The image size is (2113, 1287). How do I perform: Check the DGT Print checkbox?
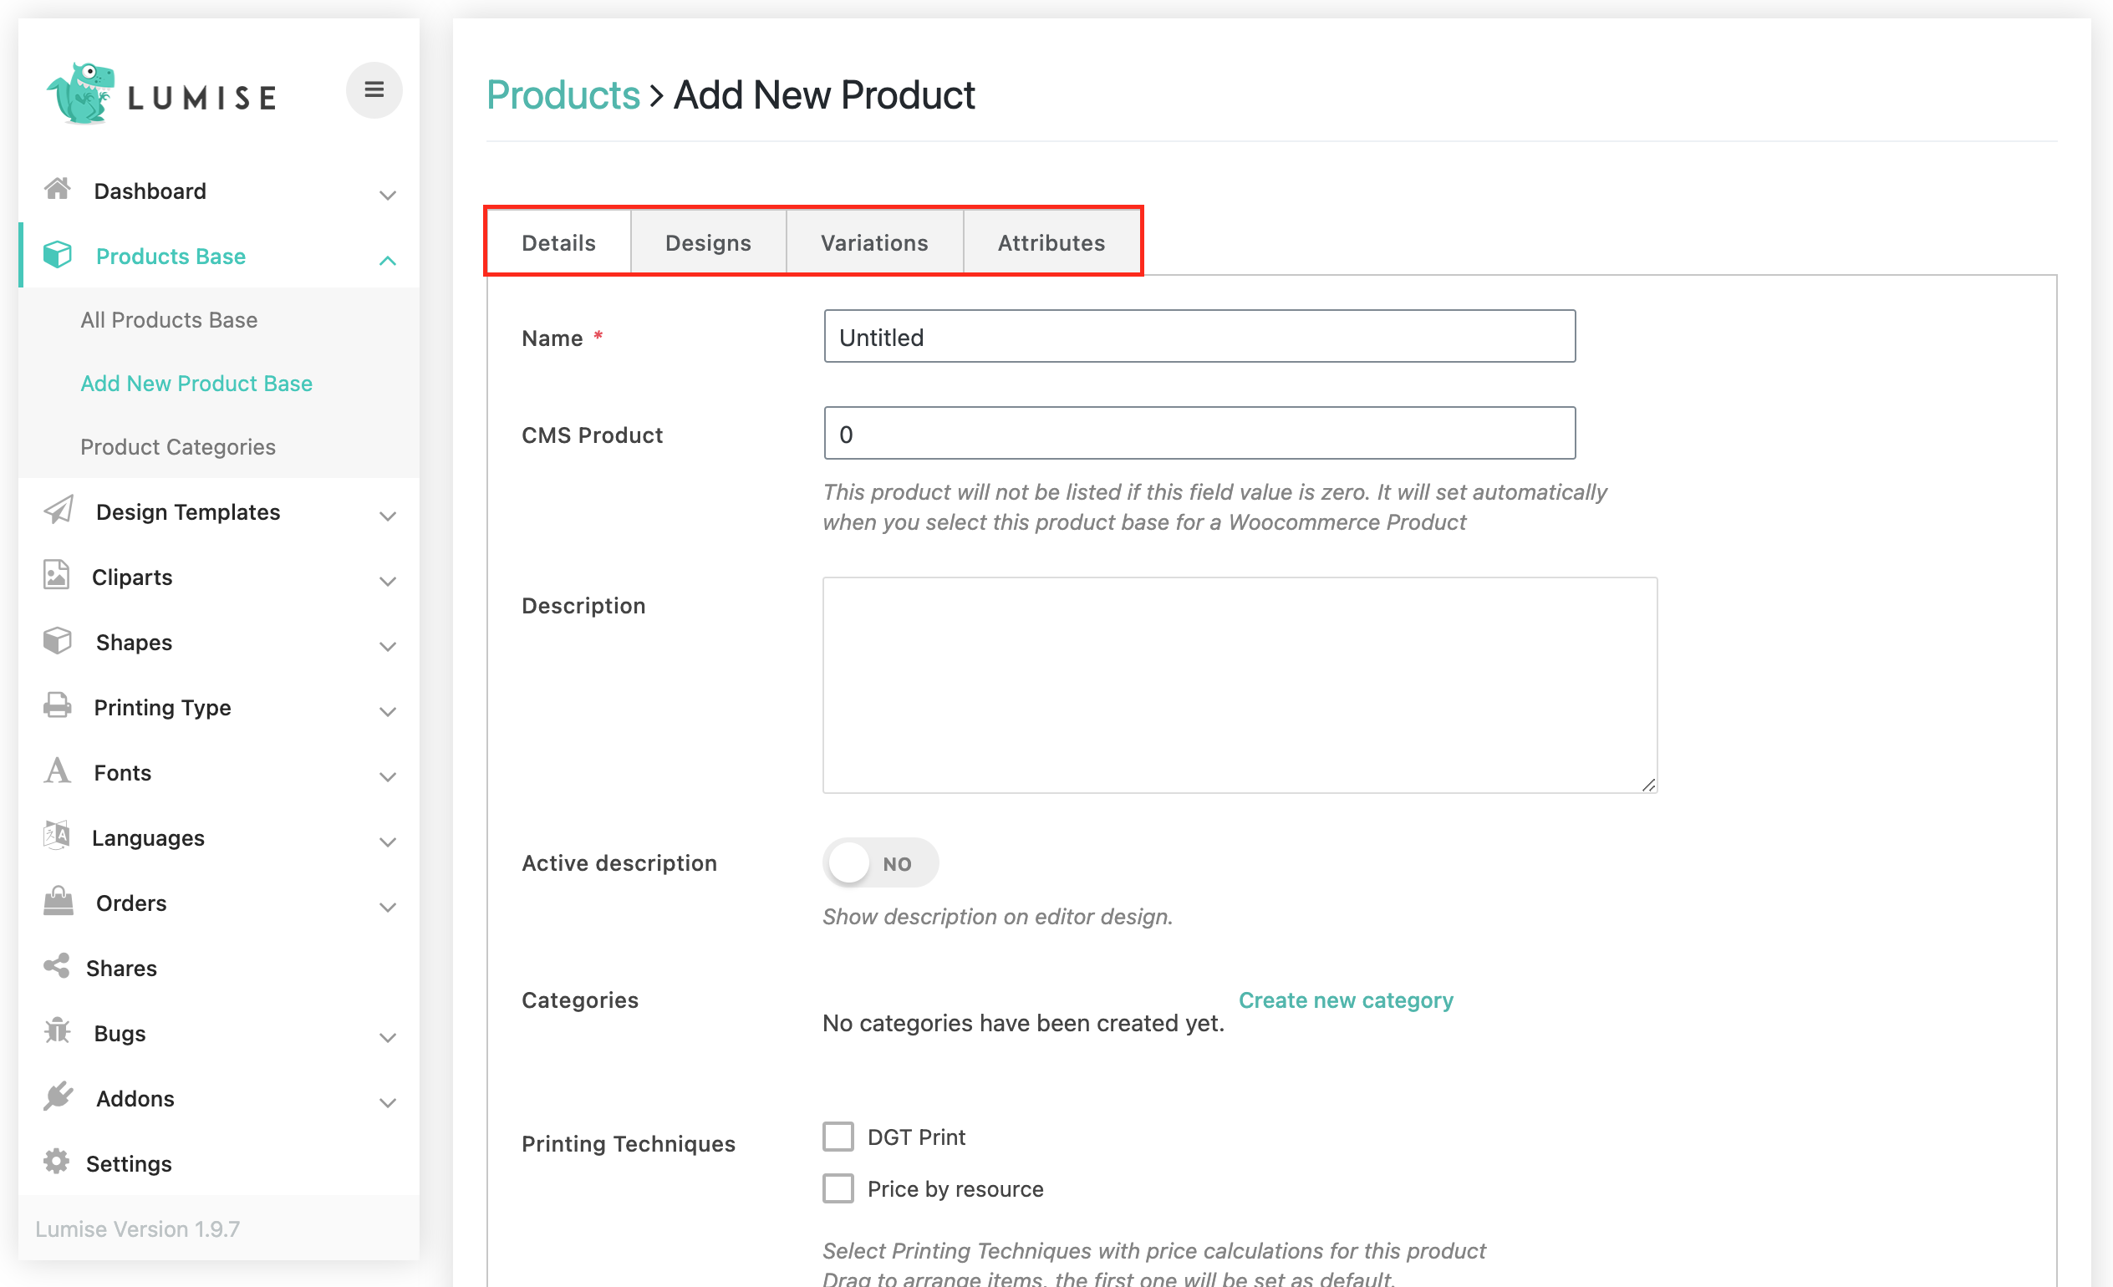tap(838, 1137)
